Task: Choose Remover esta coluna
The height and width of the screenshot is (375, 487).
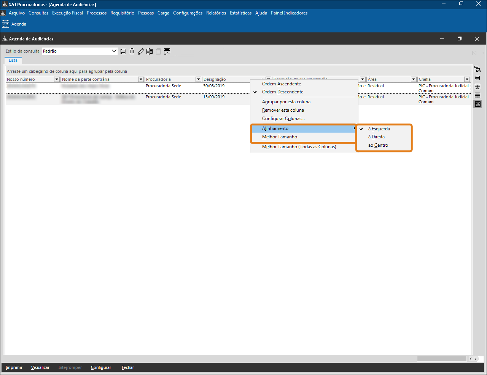Action: click(283, 110)
